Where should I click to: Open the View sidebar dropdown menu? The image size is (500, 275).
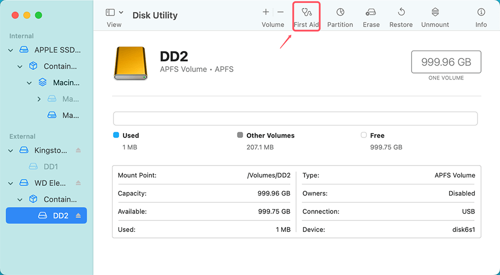(x=114, y=12)
